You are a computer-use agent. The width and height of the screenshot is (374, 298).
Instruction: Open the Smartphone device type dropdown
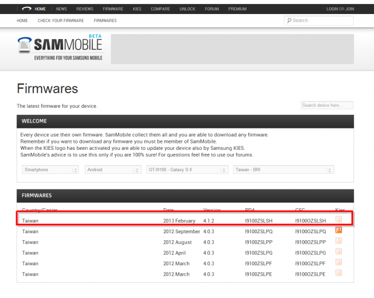point(50,170)
